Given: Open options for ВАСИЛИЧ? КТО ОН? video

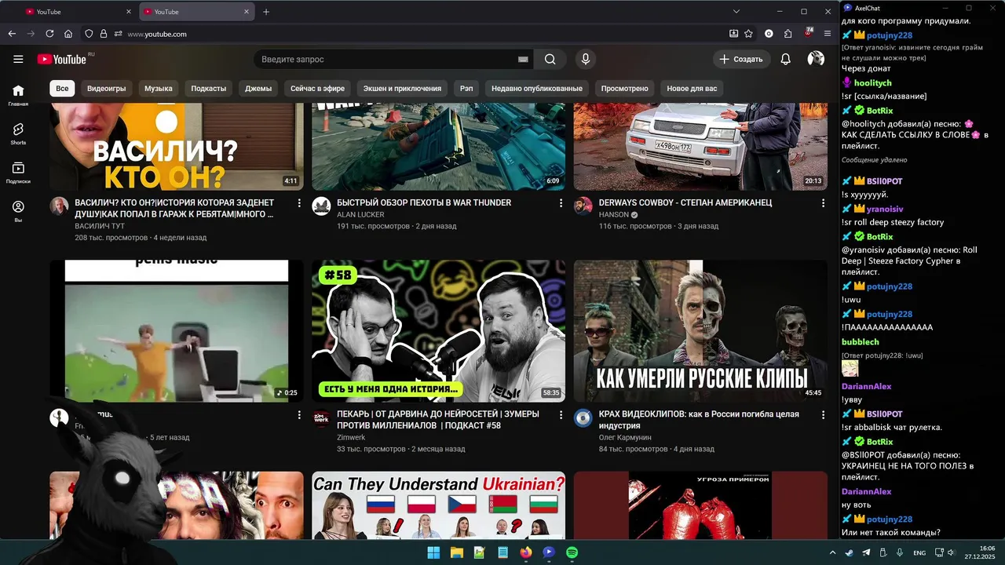Looking at the screenshot, I should coord(299,203).
